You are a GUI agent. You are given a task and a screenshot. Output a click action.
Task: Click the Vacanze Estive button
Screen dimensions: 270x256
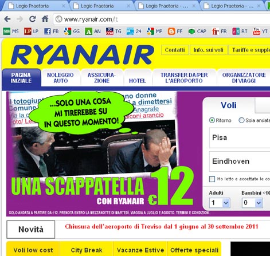(140, 249)
